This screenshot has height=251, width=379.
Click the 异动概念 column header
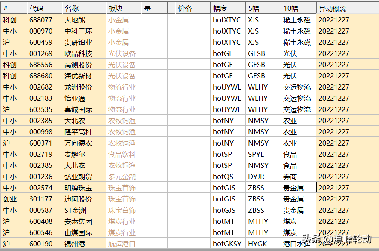click(x=348, y=8)
